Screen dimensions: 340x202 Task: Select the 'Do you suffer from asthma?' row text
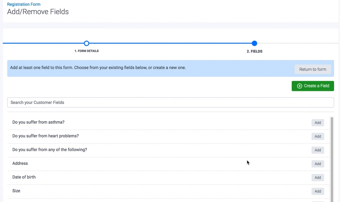[38, 122]
